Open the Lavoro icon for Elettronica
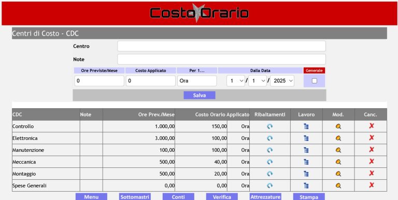This screenshot has height=200, width=398. tap(306, 138)
